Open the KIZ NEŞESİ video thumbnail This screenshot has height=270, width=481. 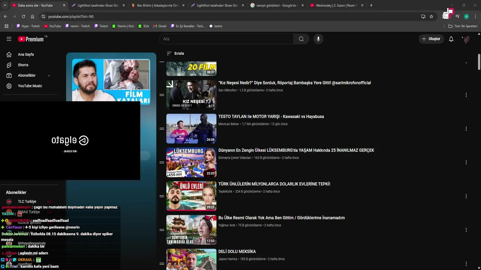pos(191,95)
